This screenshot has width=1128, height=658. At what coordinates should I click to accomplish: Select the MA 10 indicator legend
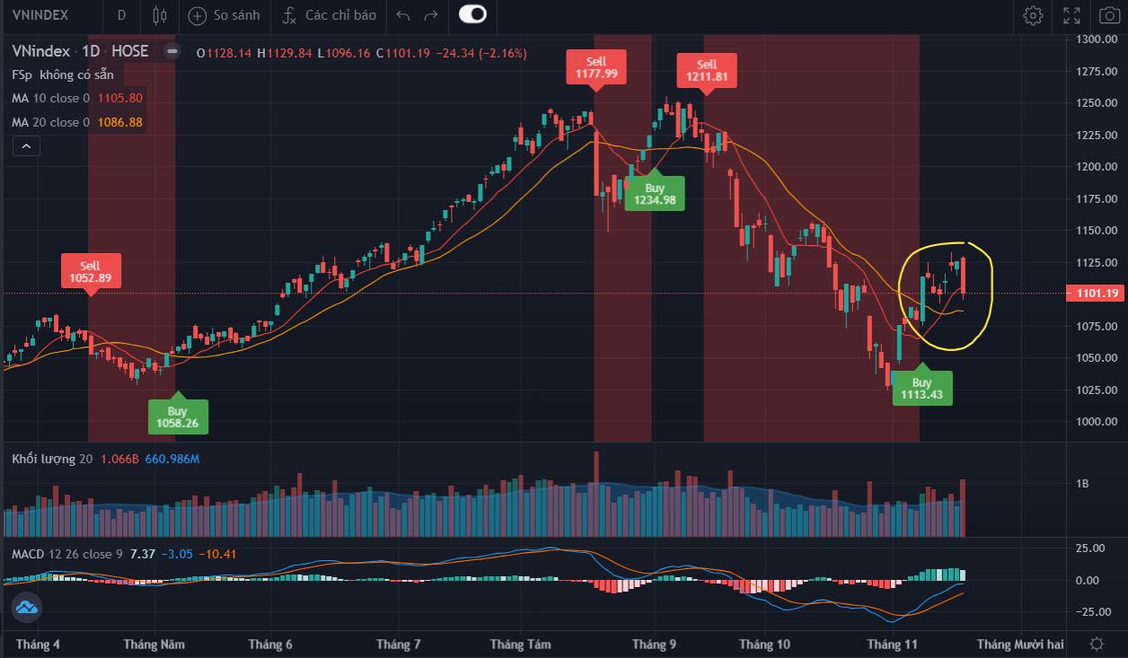[50, 98]
